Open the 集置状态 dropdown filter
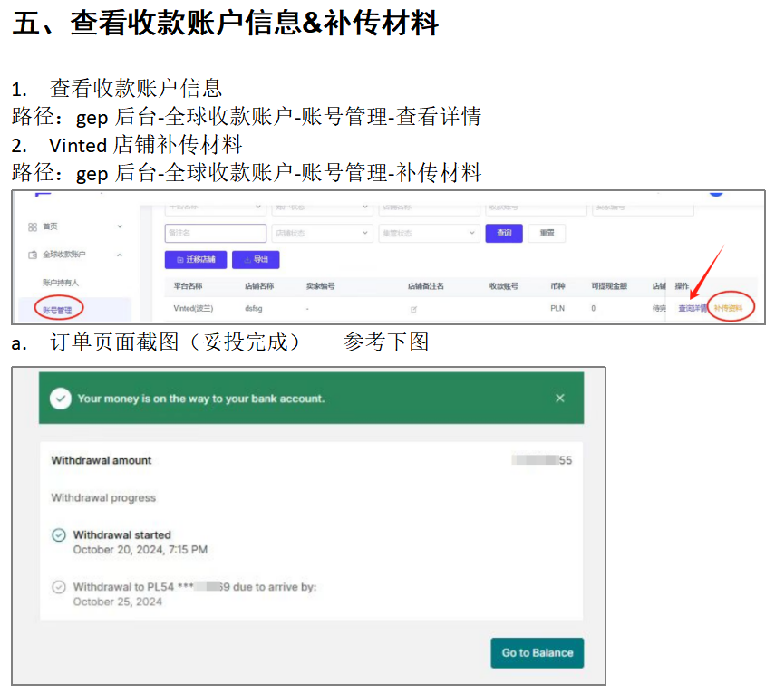The image size is (775, 693). pos(429,234)
